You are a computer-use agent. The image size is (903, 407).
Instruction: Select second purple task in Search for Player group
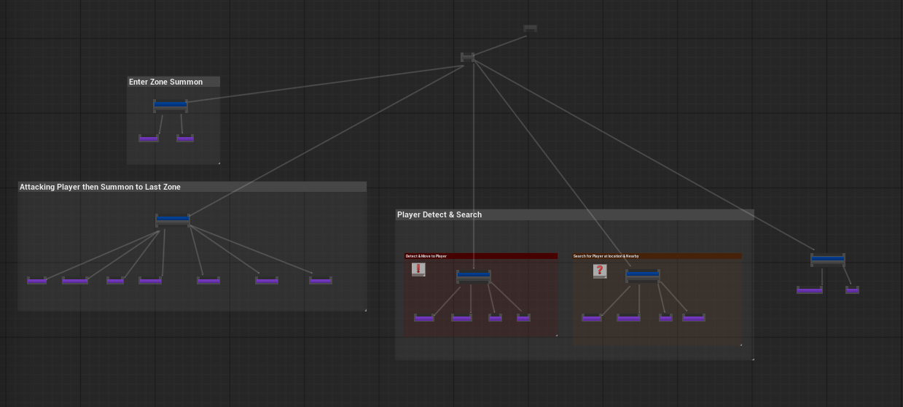click(x=628, y=318)
